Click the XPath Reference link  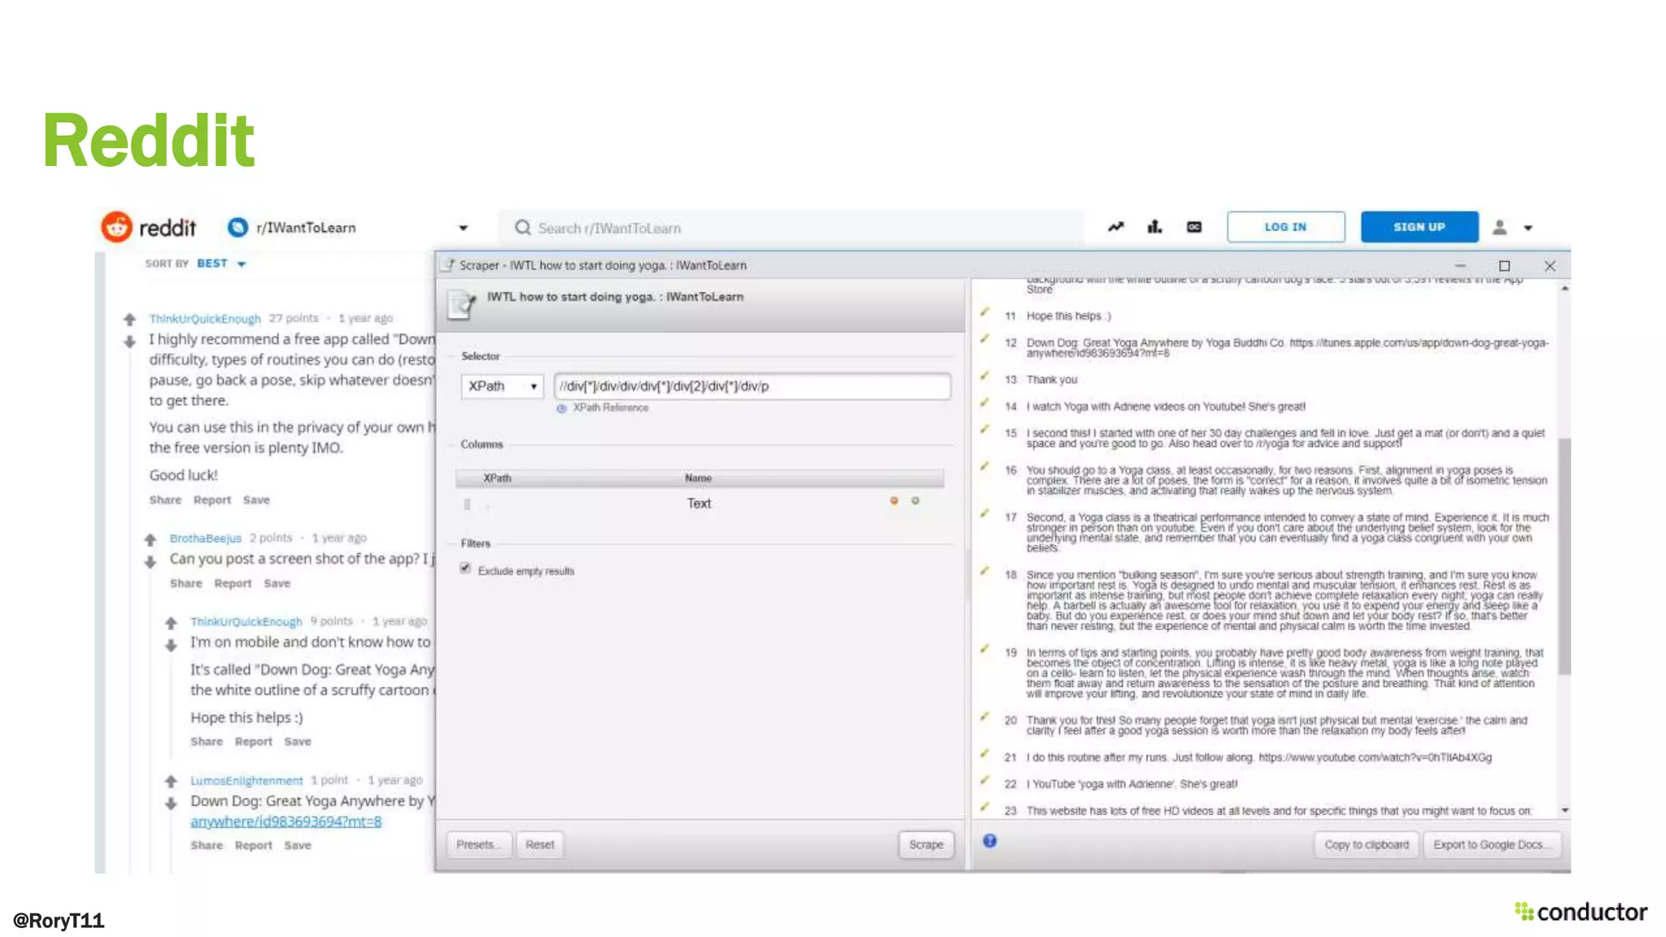pos(610,407)
